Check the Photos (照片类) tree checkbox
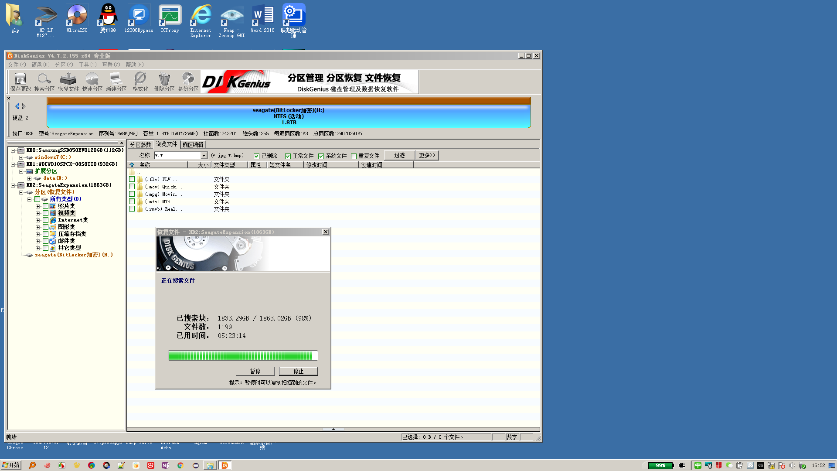Viewport: 837px width, 471px height. (x=45, y=206)
